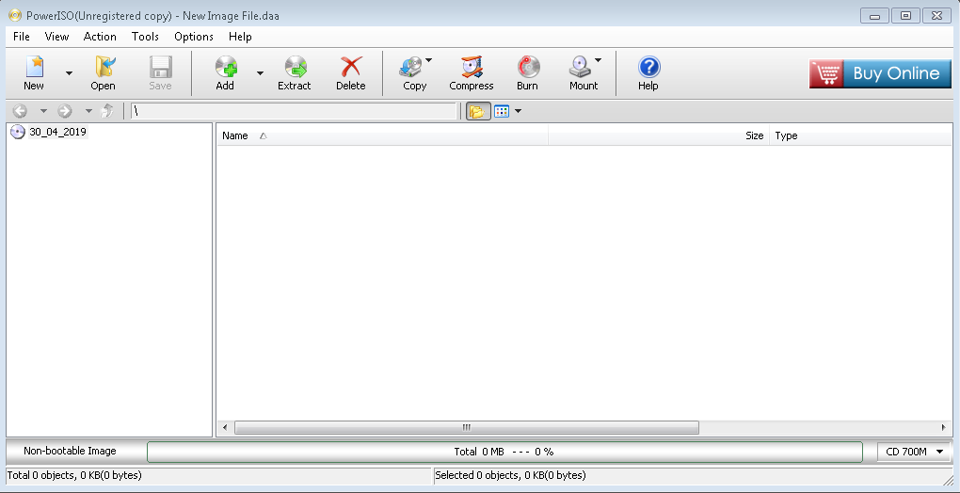Screen dimensions: 960x493
Task: Click the Total 0 MB capacity bar
Action: pos(504,452)
